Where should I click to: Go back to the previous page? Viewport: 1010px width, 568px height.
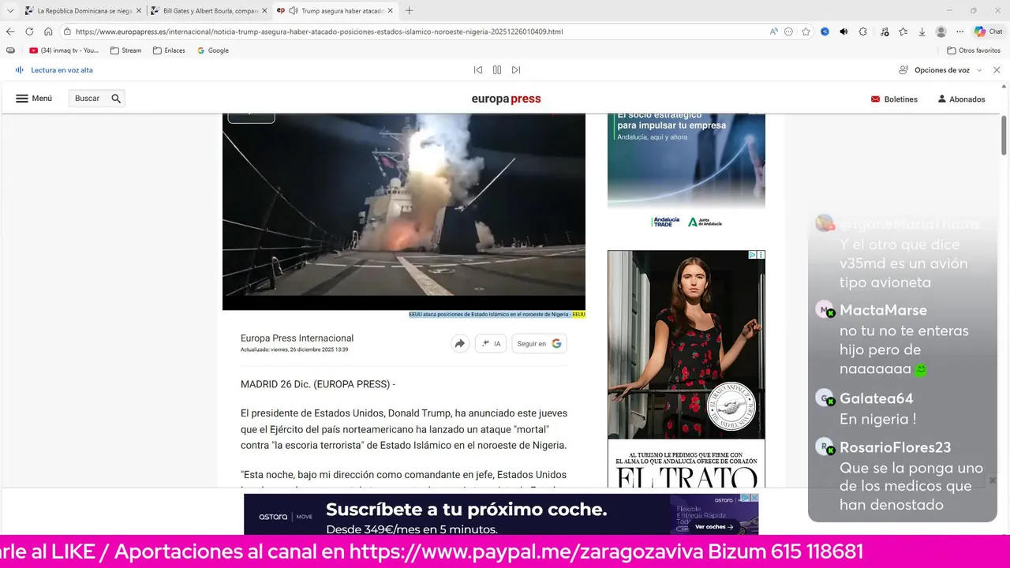[10, 32]
